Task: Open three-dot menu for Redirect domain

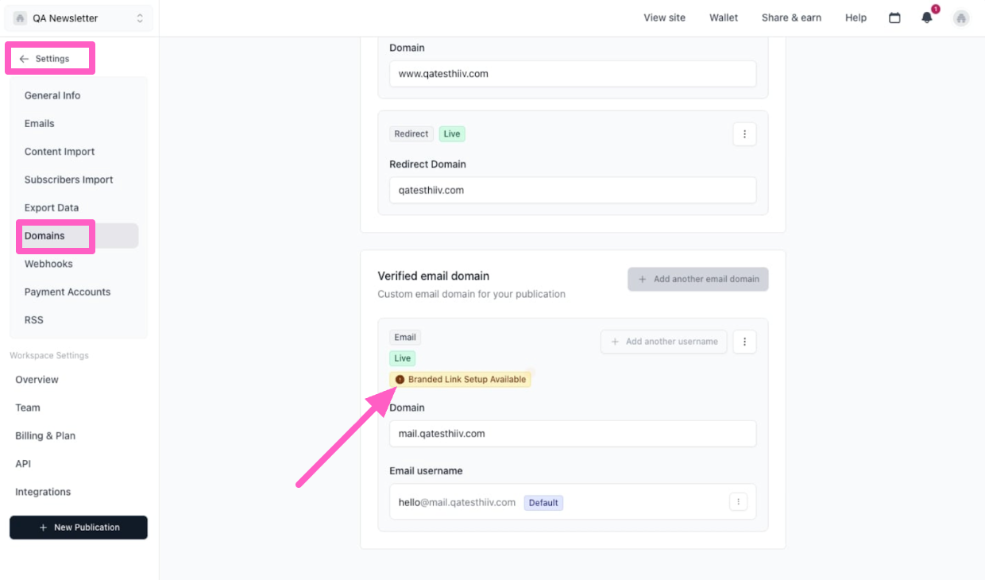Action: coord(744,134)
